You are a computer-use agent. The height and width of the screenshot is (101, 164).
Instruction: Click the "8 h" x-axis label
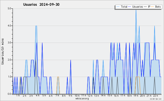pos(64,96)
